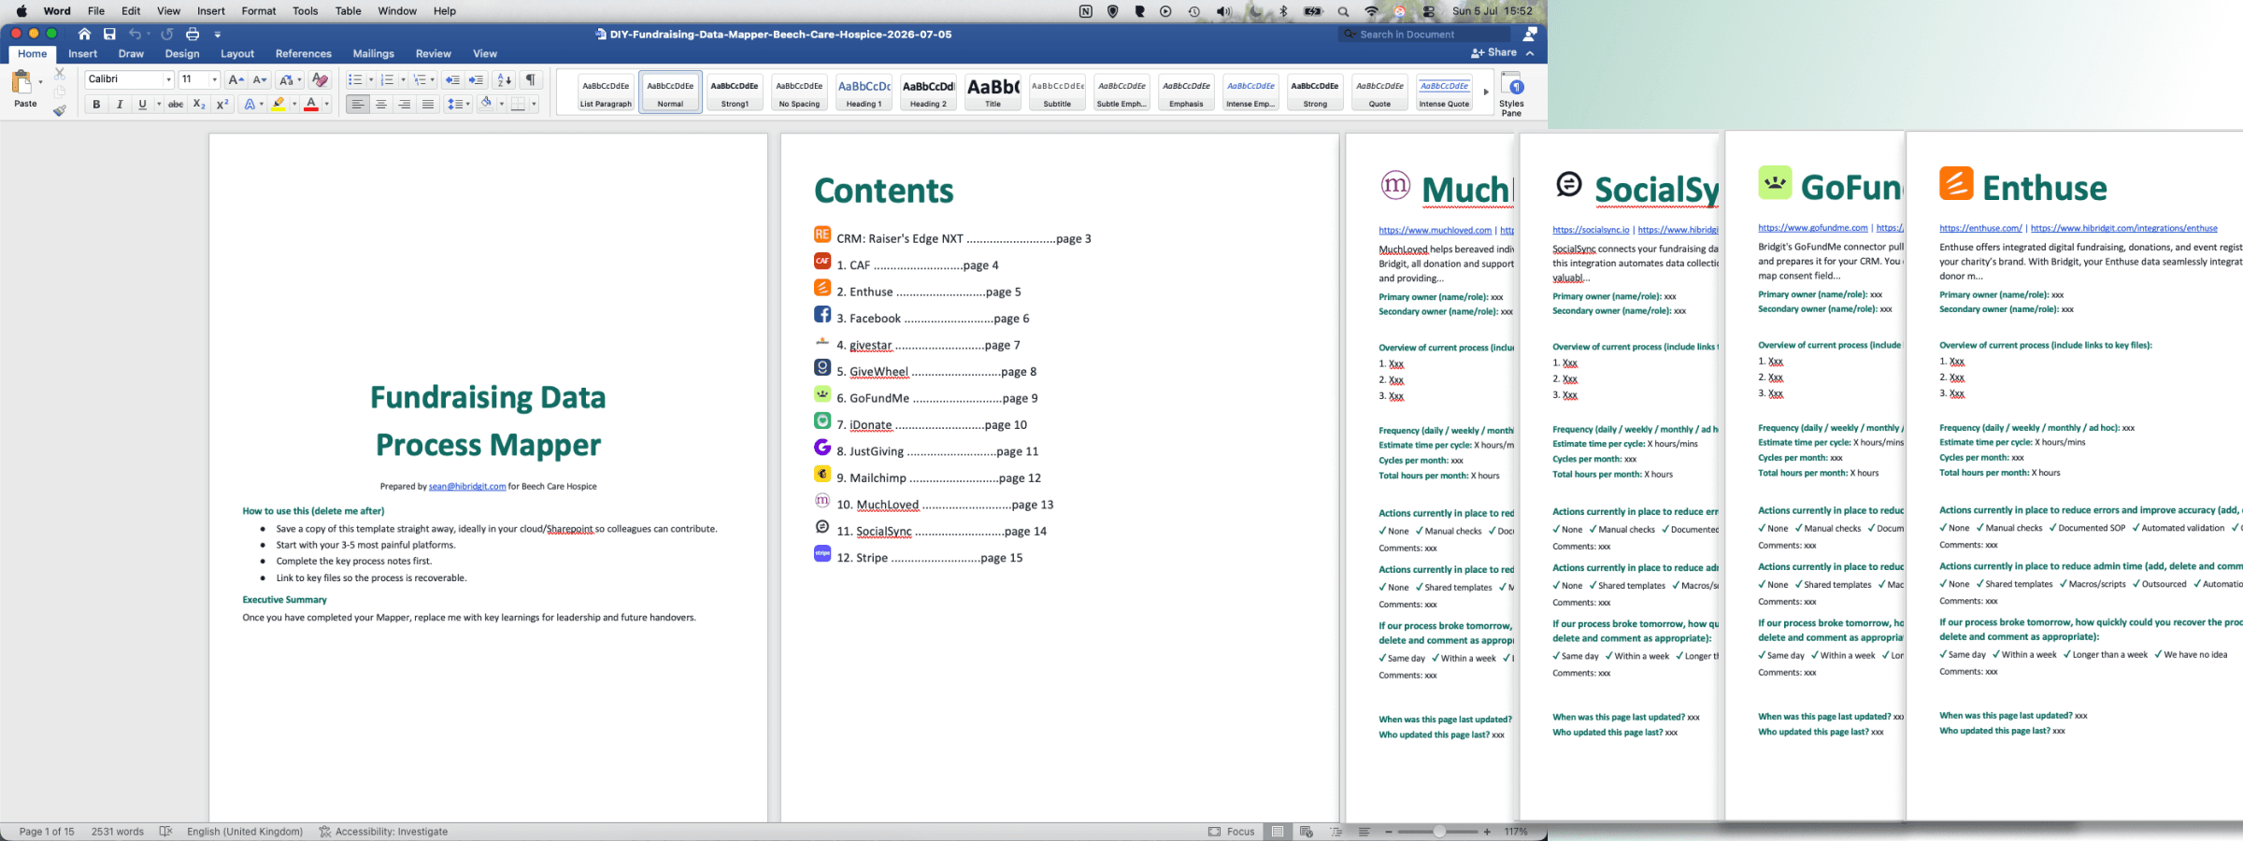Sort text A to Z
Screen dimensions: 2243x841
coord(504,79)
